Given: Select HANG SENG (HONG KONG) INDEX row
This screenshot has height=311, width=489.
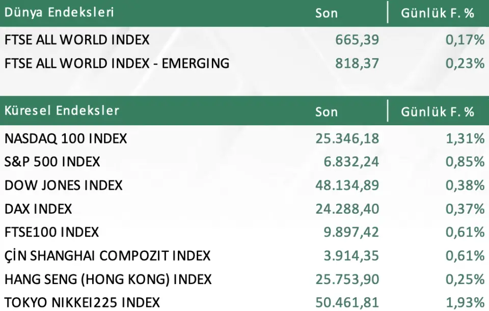Looking at the screenshot, I should point(108,279).
